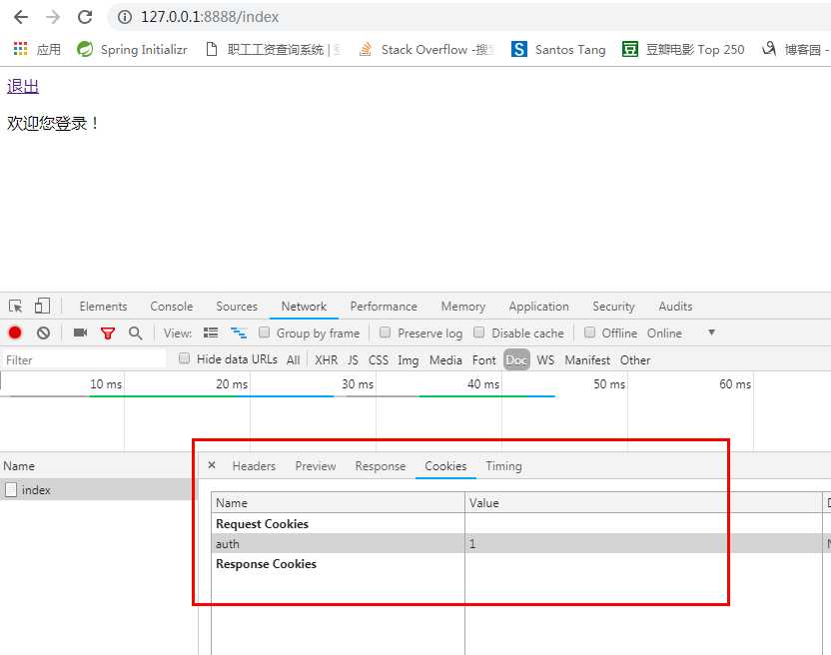The height and width of the screenshot is (655, 831).
Task: Enable Offline checkbox
Action: click(589, 332)
